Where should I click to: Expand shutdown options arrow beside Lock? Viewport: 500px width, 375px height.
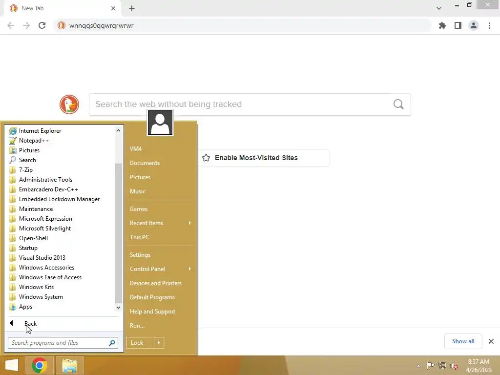[x=159, y=343]
